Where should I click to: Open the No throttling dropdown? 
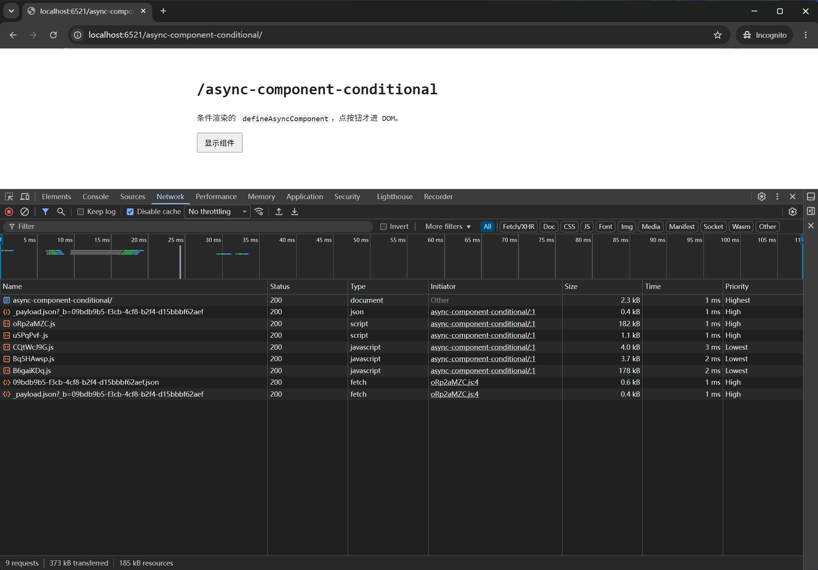click(x=217, y=212)
